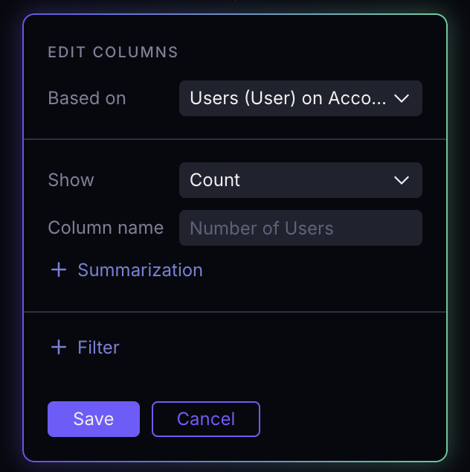Click the plus icon next to Summarization
470x472 pixels.
click(x=59, y=270)
